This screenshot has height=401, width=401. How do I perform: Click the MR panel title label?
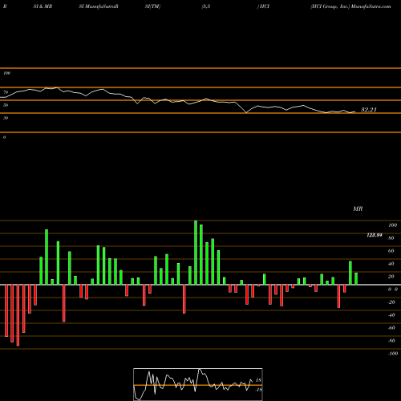click(x=358, y=209)
